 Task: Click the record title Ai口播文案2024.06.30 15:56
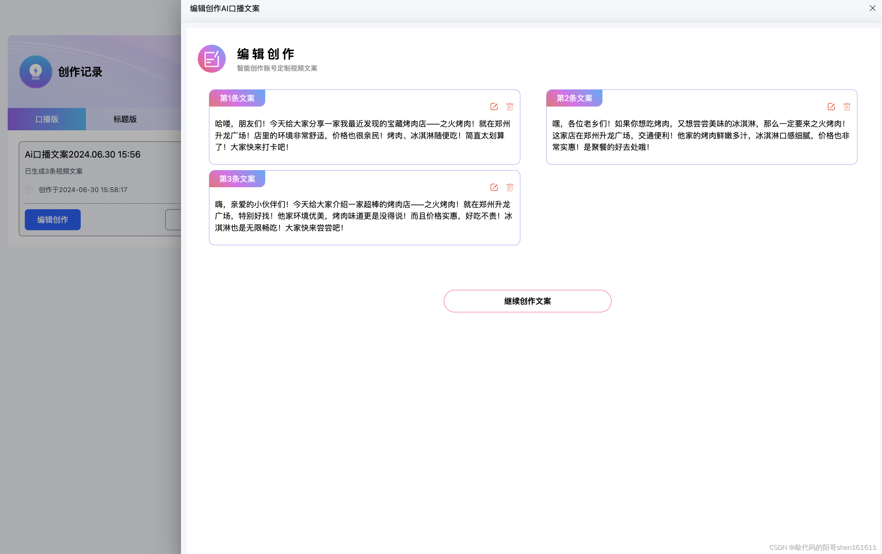tap(82, 154)
